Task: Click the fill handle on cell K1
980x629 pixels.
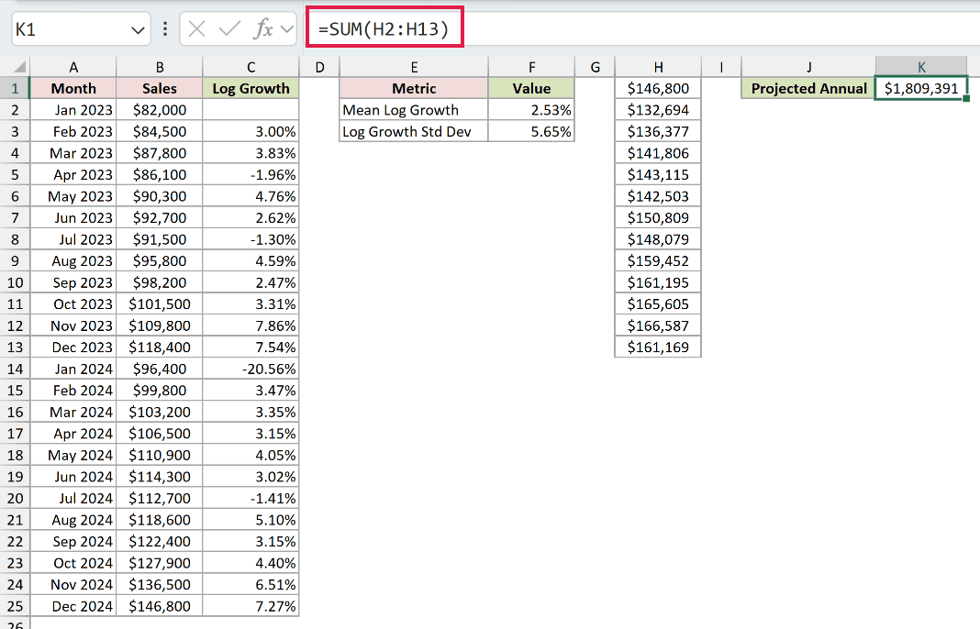Action: (x=966, y=99)
